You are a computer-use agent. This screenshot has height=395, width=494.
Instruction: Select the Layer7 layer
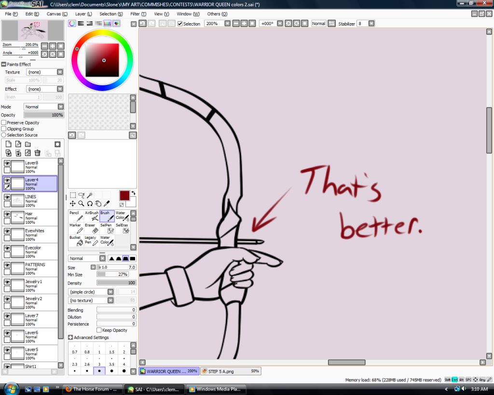[x=30, y=320]
